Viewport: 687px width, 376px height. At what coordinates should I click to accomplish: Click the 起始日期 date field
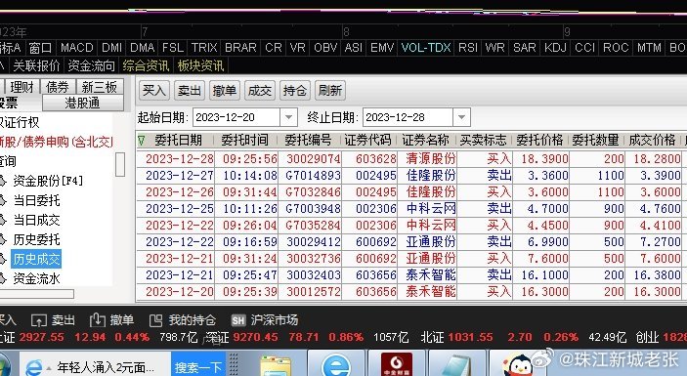236,117
